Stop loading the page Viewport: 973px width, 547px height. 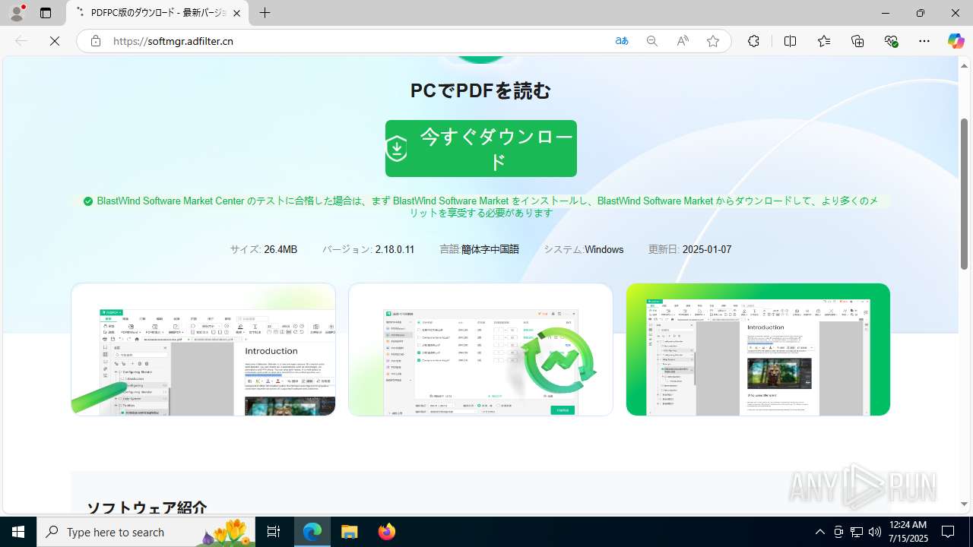pos(55,41)
